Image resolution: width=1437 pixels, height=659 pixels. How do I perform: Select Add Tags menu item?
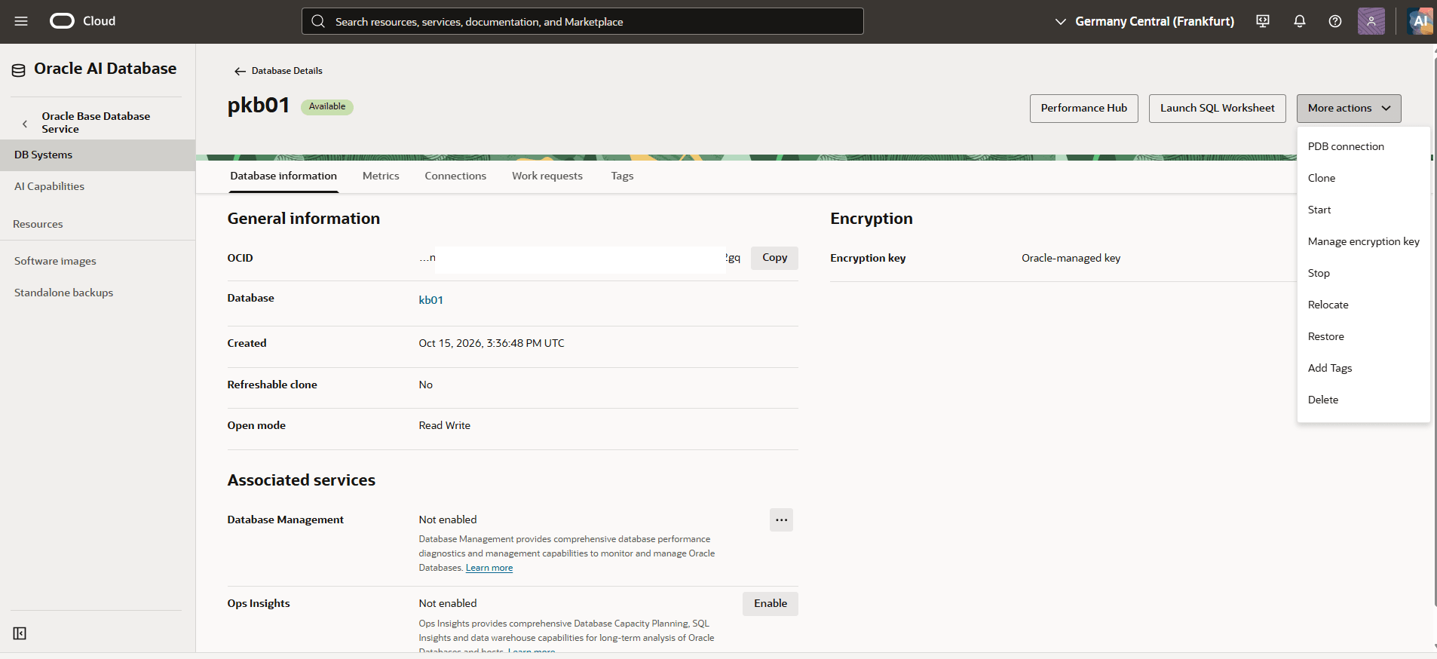tap(1363, 368)
